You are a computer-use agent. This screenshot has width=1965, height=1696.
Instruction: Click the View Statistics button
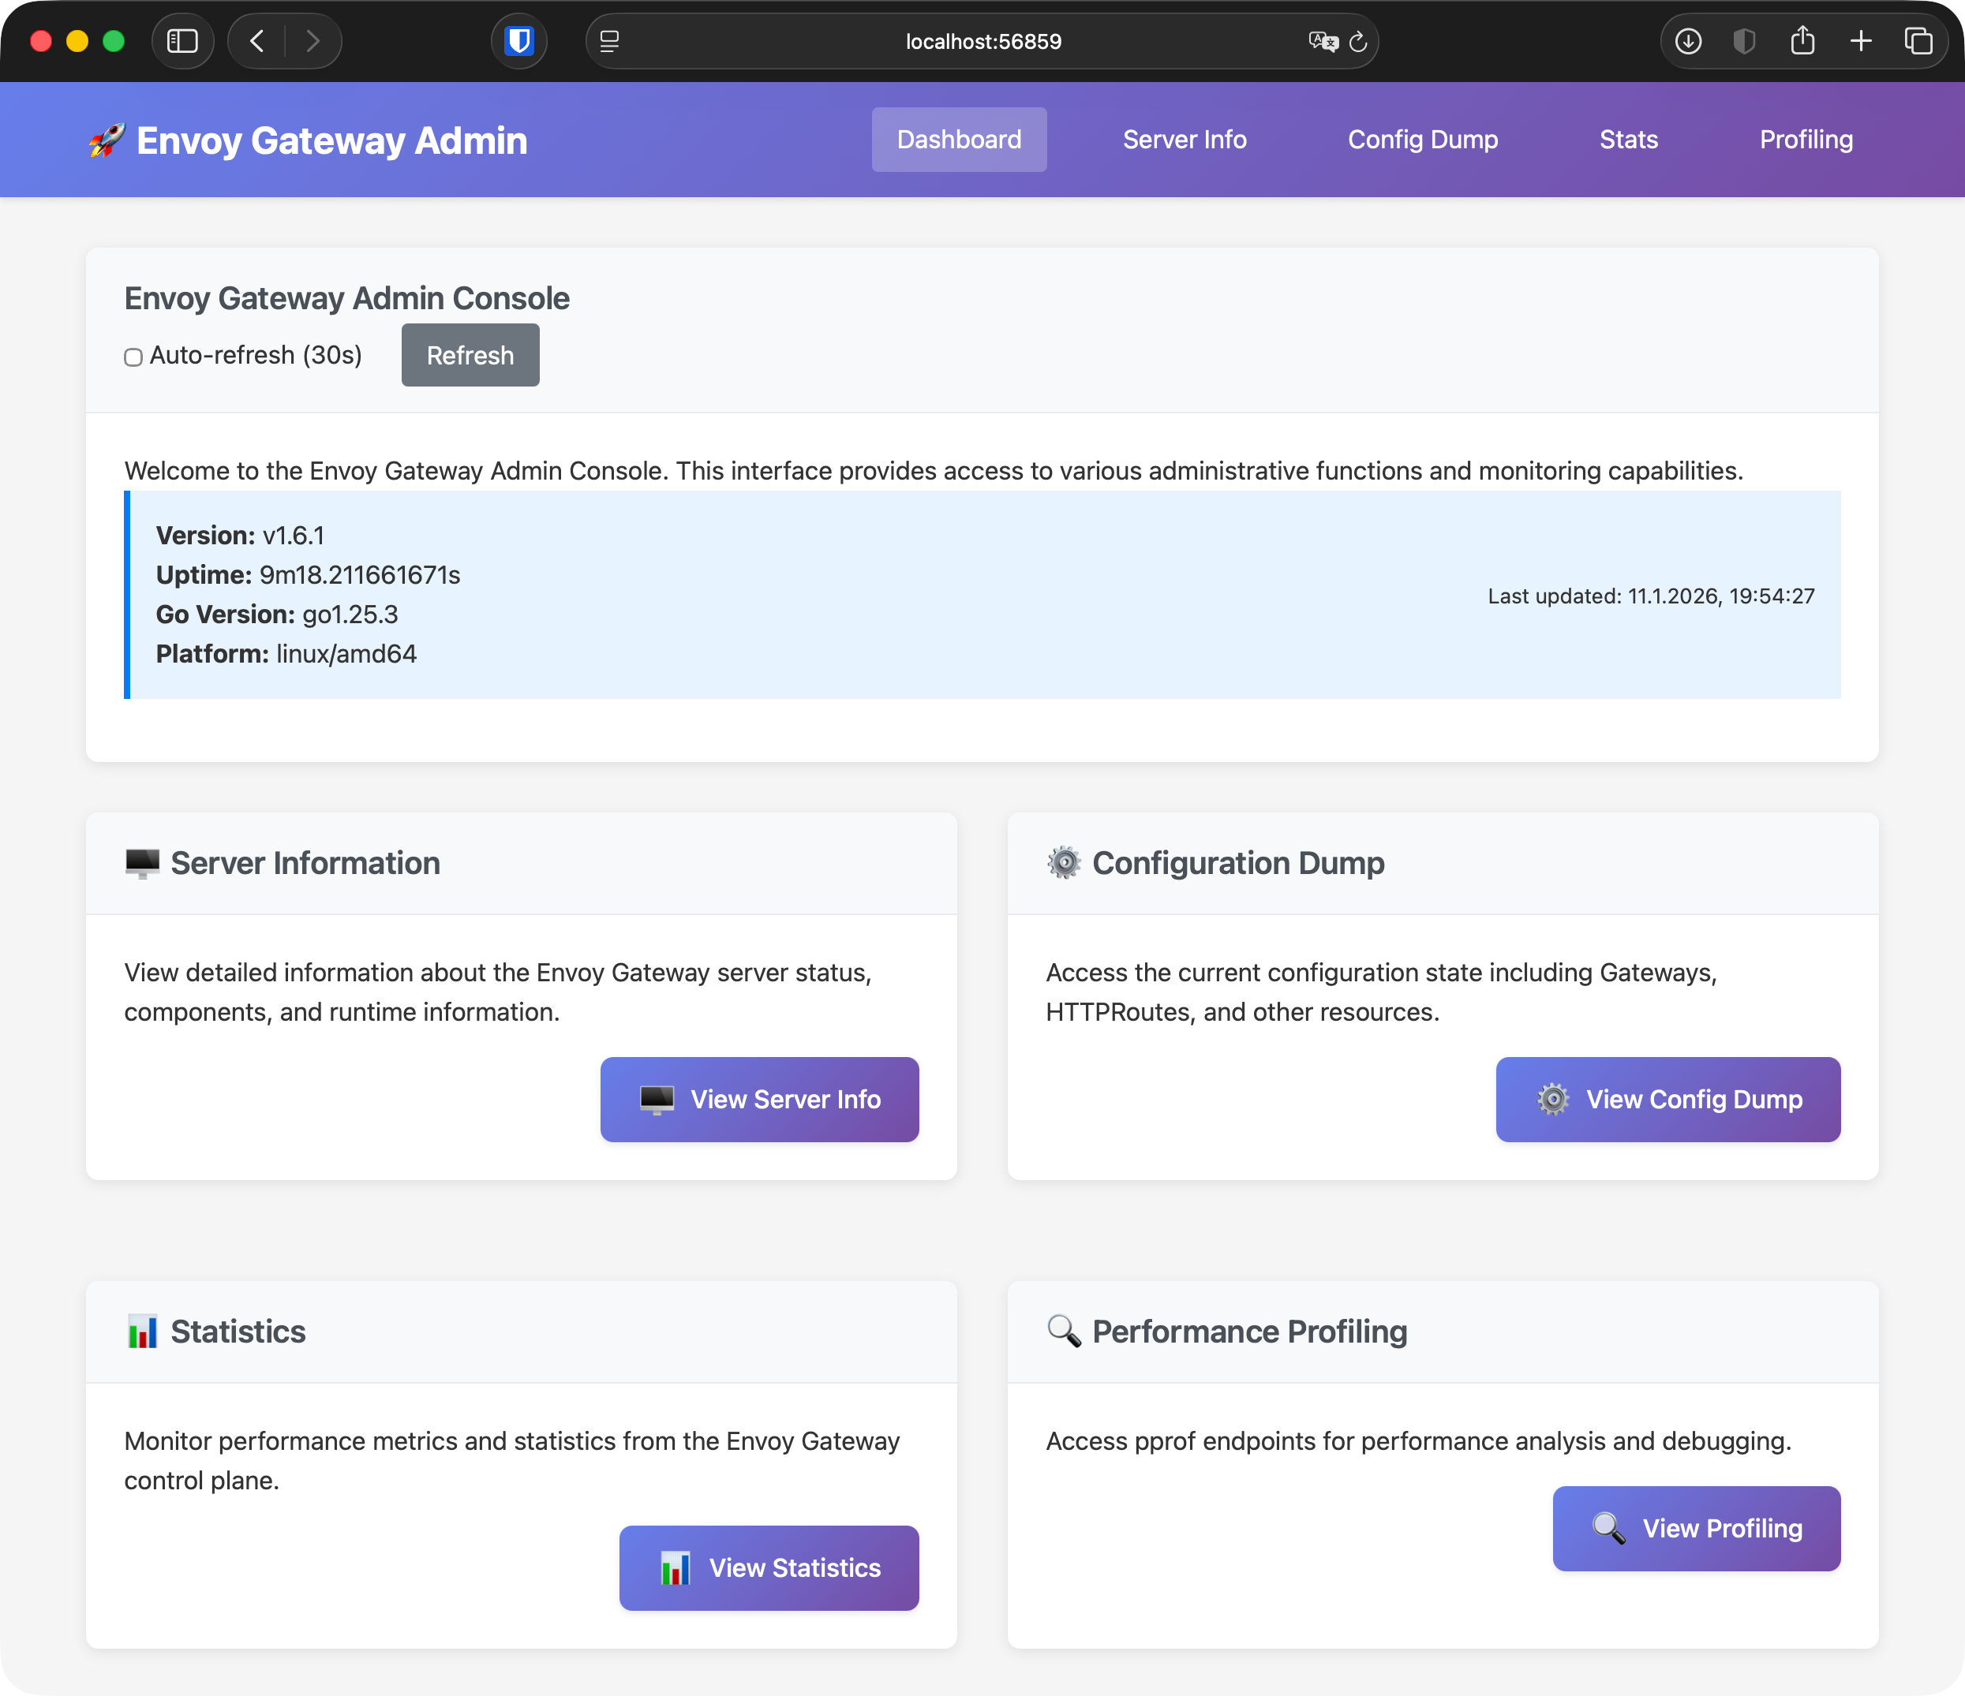[x=768, y=1567]
